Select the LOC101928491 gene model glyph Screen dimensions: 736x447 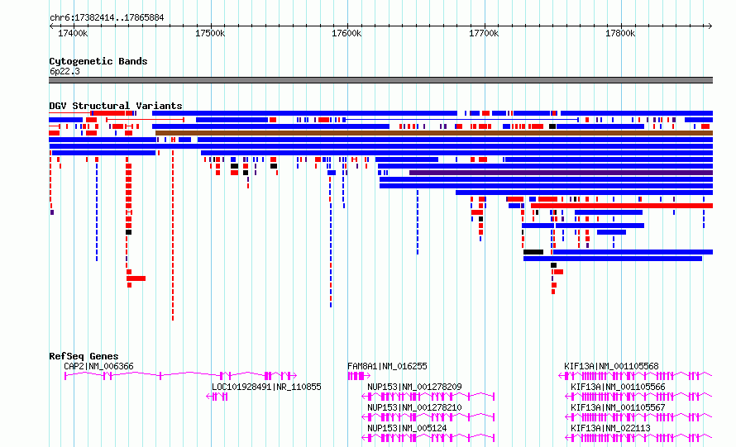point(217,397)
